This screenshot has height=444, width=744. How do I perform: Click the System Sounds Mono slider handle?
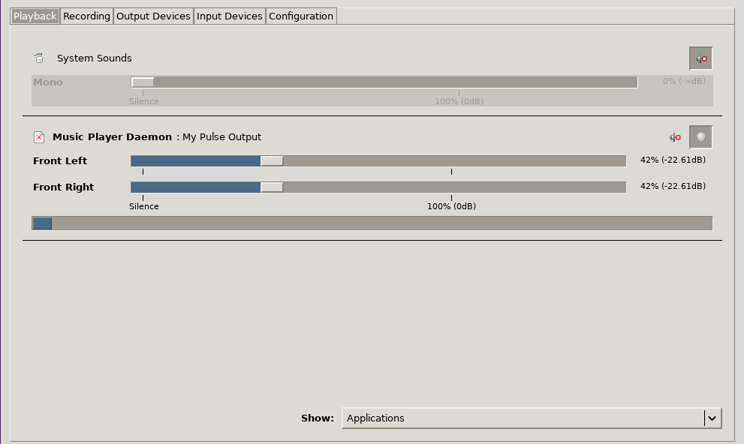pos(143,82)
